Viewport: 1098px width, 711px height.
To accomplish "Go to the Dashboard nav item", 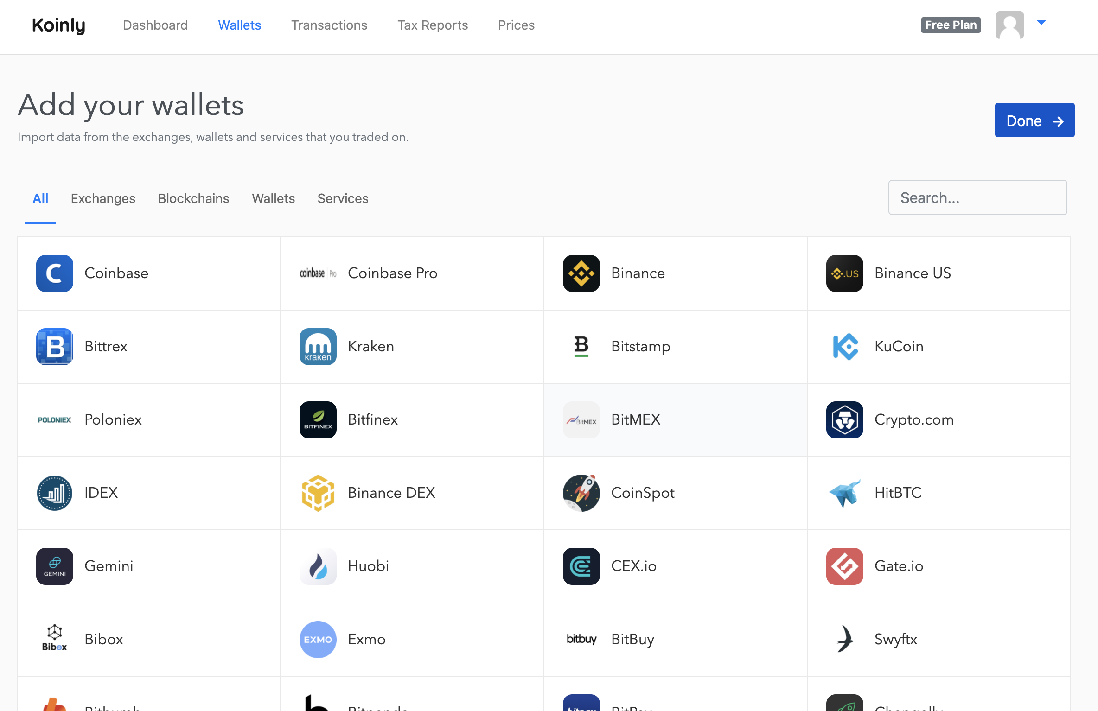I will pos(155,25).
